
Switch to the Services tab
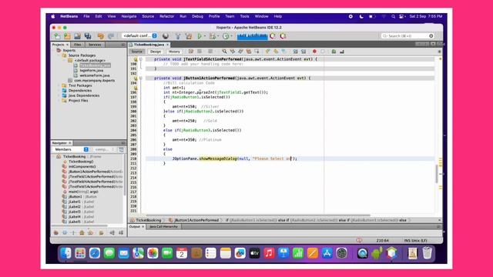click(x=95, y=45)
